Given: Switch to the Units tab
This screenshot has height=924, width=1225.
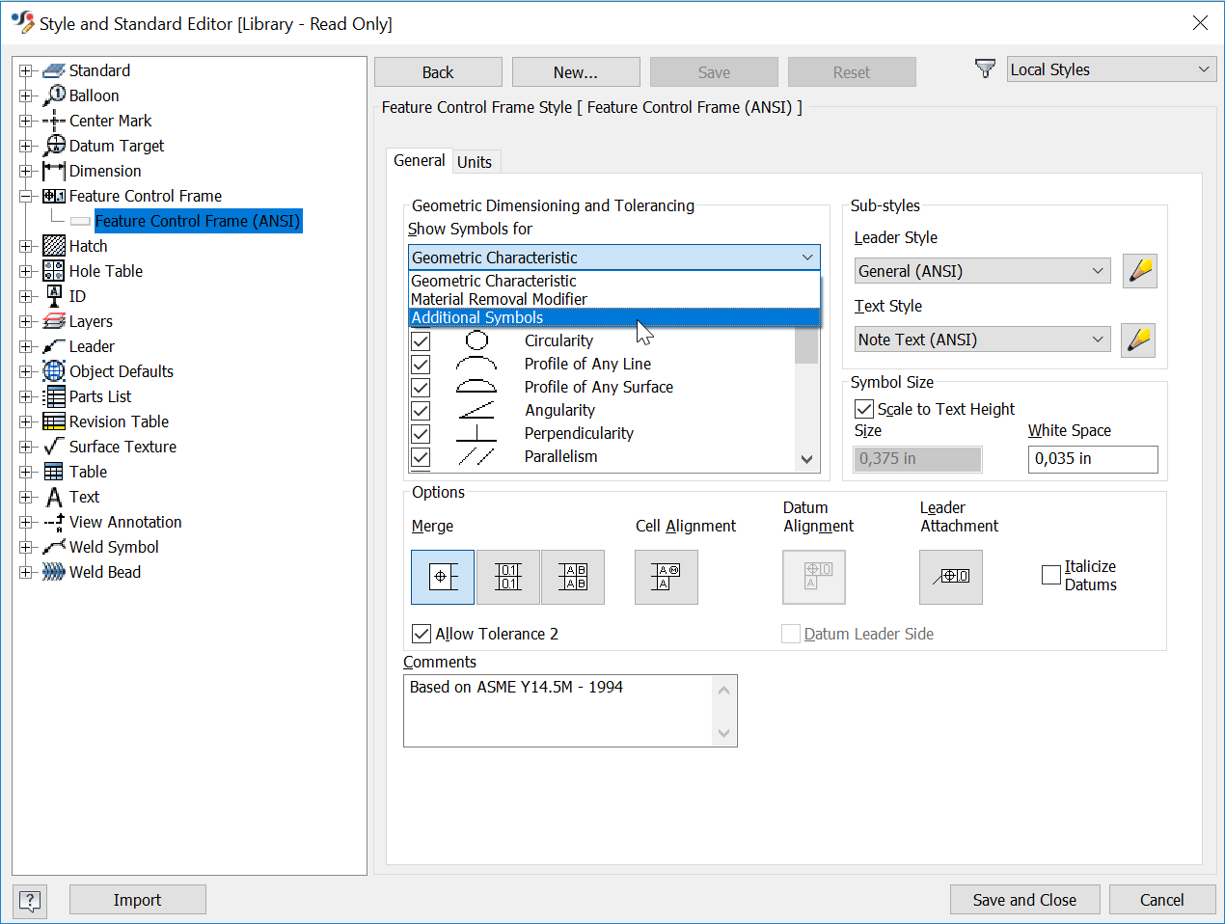Looking at the screenshot, I should pos(476,162).
